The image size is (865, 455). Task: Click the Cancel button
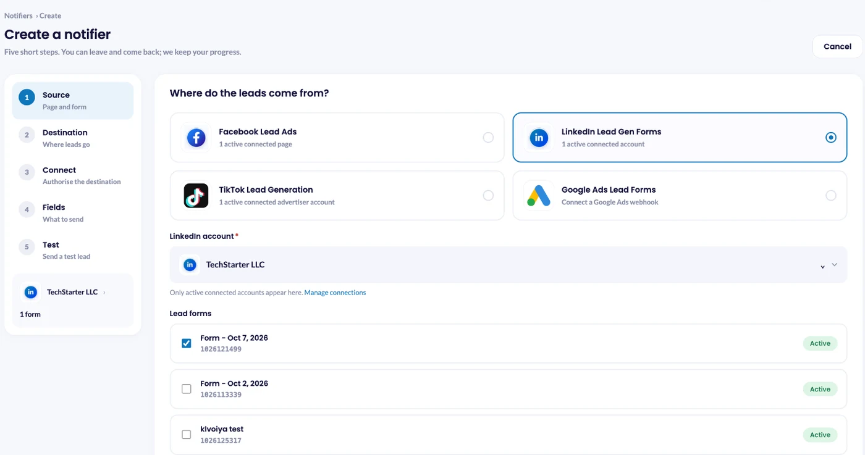(837, 46)
